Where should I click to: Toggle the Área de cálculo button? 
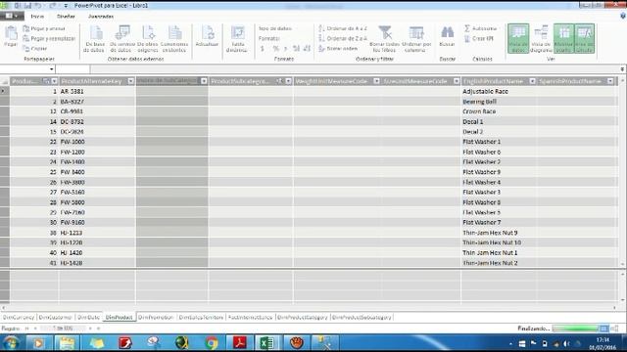click(x=584, y=38)
